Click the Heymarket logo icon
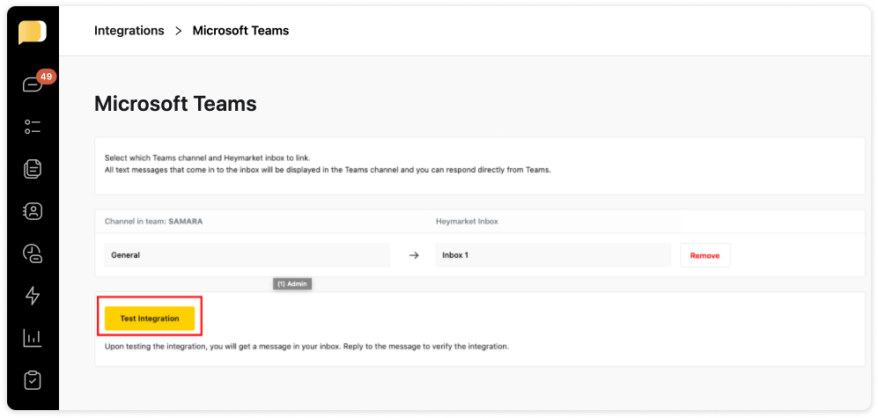 (33, 32)
